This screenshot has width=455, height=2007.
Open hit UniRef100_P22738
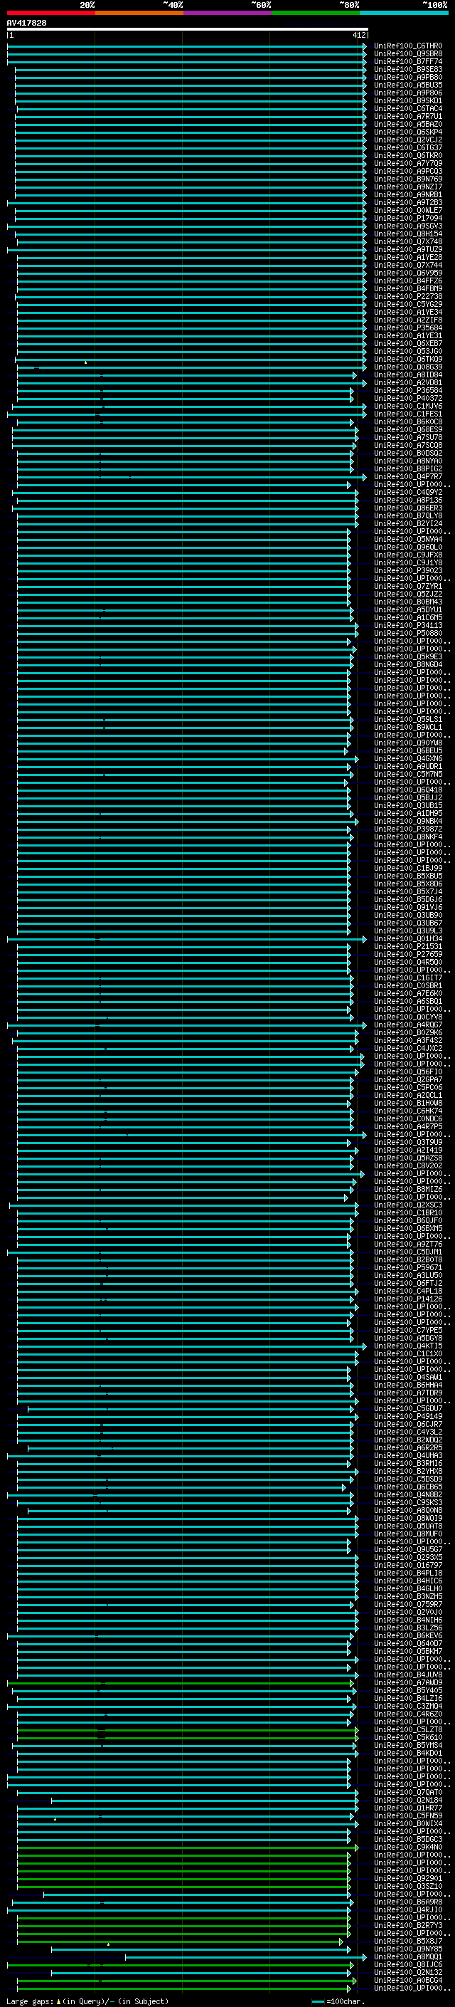coord(408,296)
